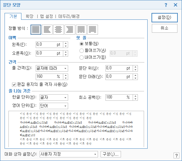Decrease 최소 공백 percent value
This screenshot has width=182, height=161.
click(x=135, y=99)
